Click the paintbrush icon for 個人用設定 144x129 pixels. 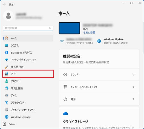[x=7, y=67]
